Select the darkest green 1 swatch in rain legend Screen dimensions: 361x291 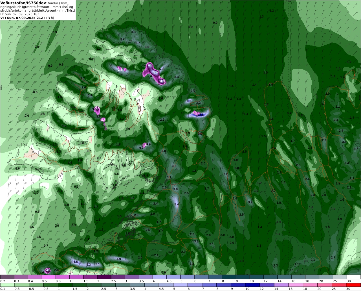(x=65, y=285)
